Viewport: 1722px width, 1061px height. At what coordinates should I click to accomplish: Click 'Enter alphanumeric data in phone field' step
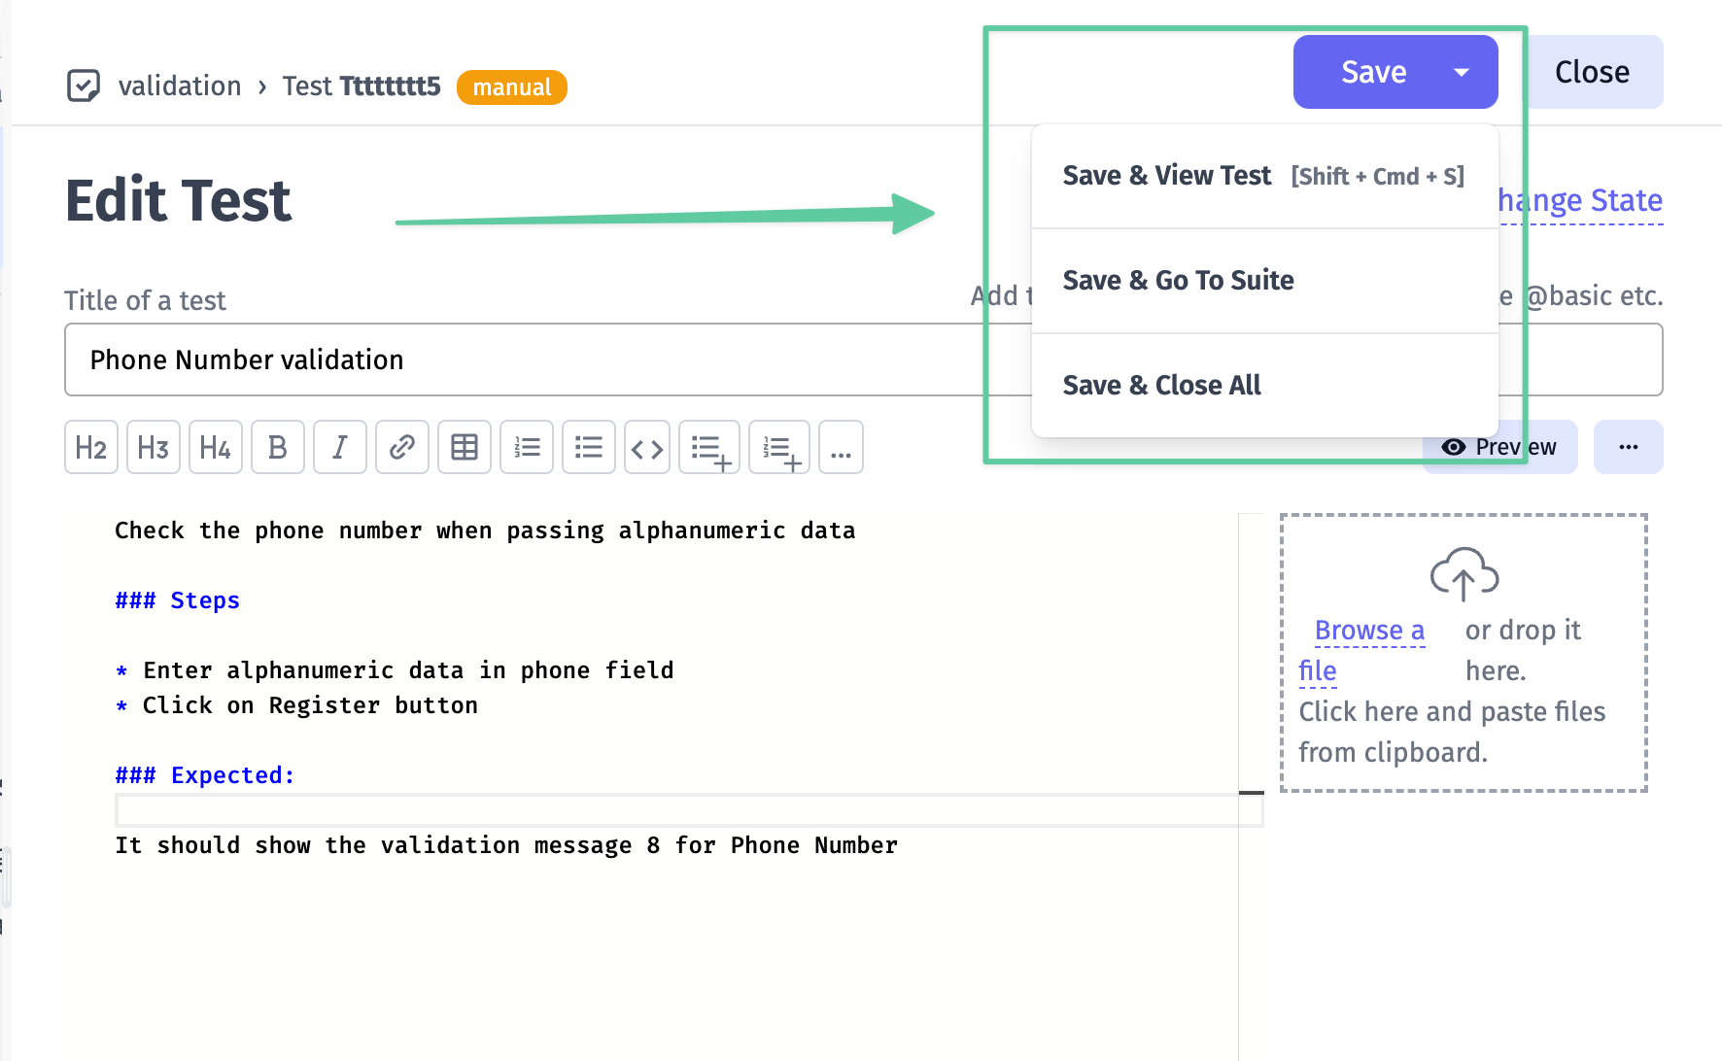[x=408, y=670]
